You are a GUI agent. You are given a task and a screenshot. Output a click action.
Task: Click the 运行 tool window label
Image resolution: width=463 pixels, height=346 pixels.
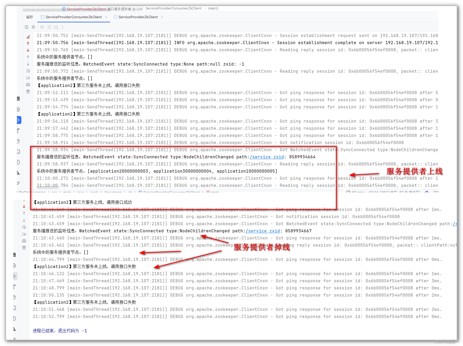pos(30,17)
